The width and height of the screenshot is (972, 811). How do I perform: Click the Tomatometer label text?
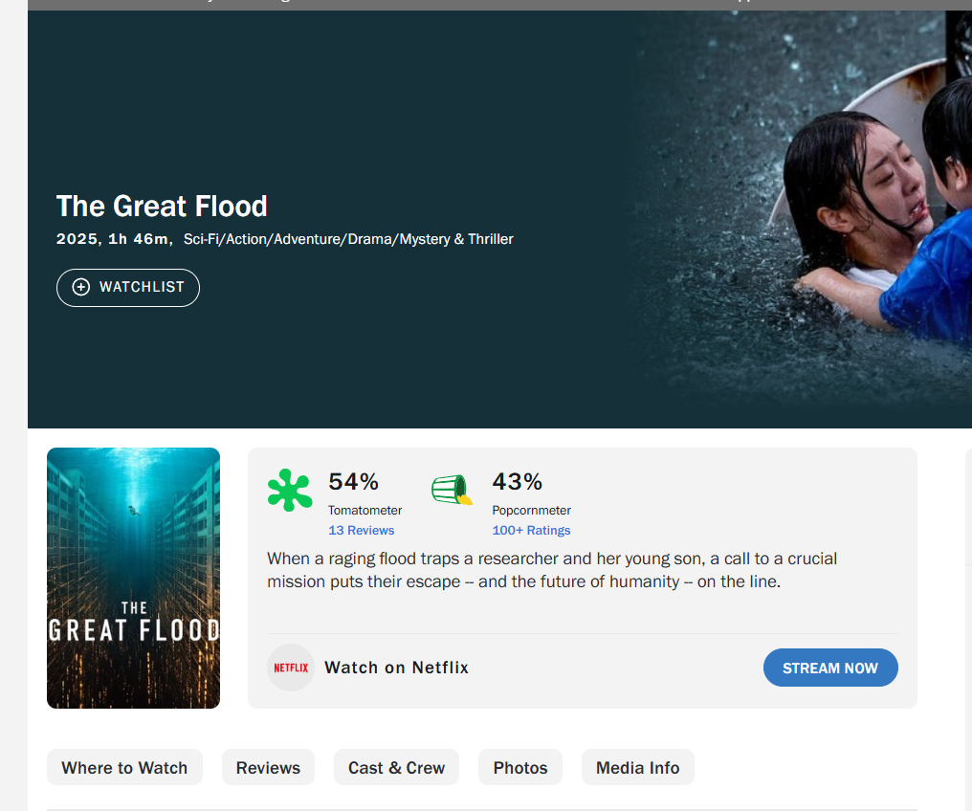click(364, 510)
